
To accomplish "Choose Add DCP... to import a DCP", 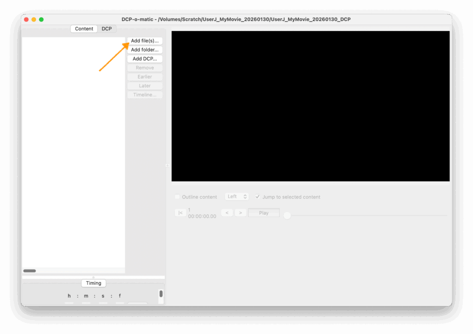I will point(145,59).
